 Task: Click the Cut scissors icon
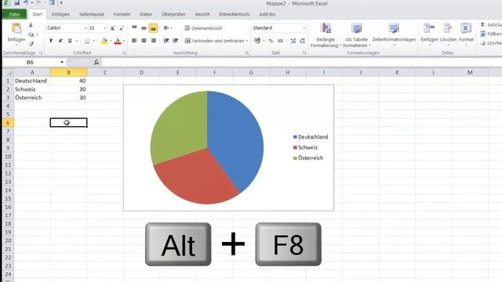(x=31, y=25)
